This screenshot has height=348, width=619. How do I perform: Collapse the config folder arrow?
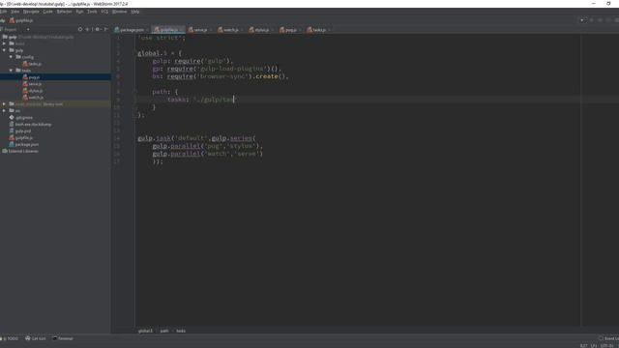coord(11,57)
